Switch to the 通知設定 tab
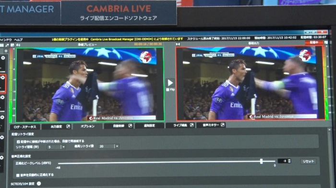Screen dimensions: 336x188 click(149, 126)
